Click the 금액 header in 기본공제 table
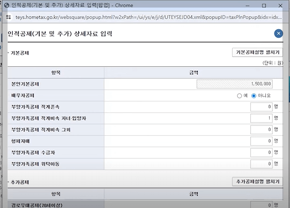The height and width of the screenshot is (208, 290). pyautogui.click(x=194, y=73)
